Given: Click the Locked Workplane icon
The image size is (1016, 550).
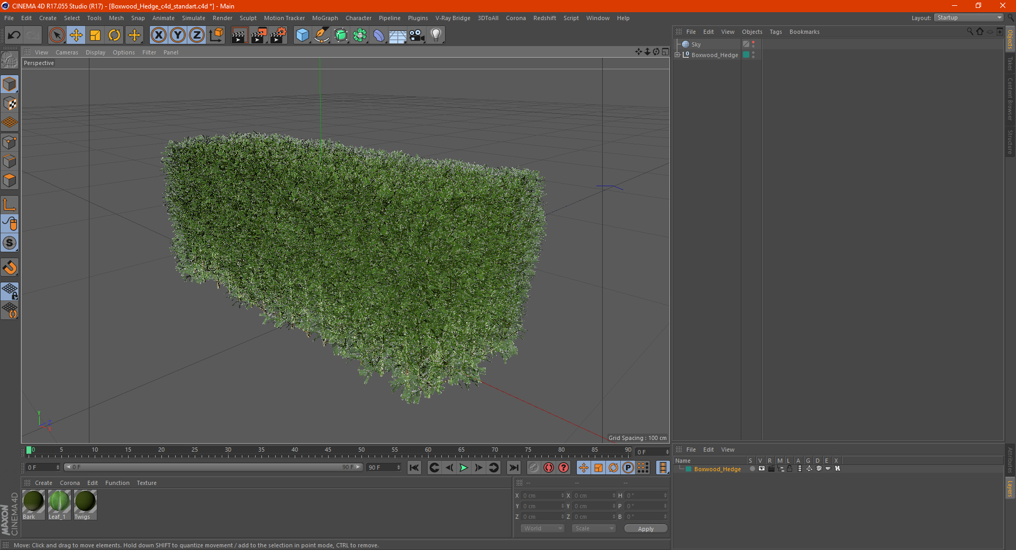Looking at the screenshot, I should pyautogui.click(x=10, y=291).
